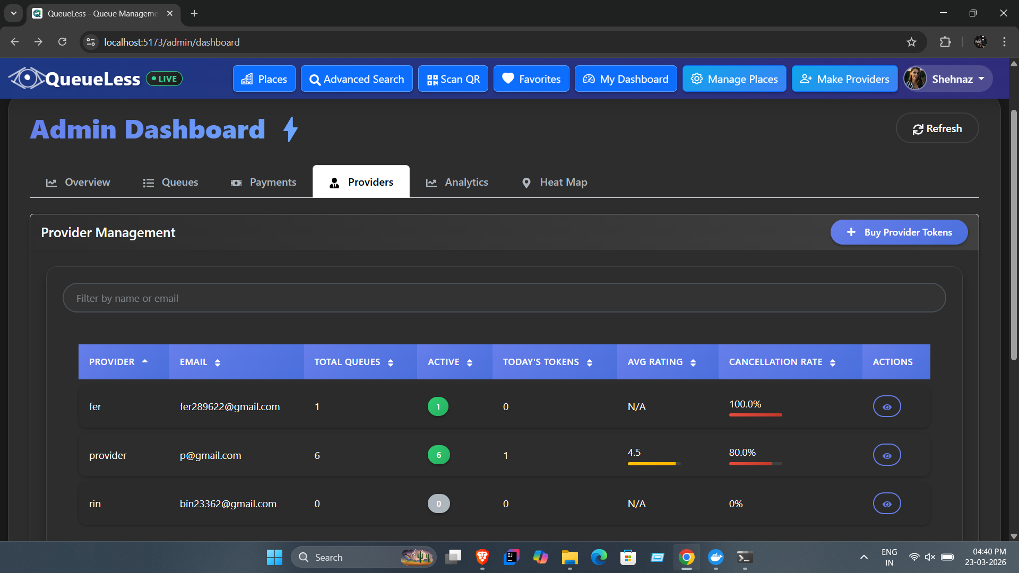Open the Places building button

click(x=264, y=79)
